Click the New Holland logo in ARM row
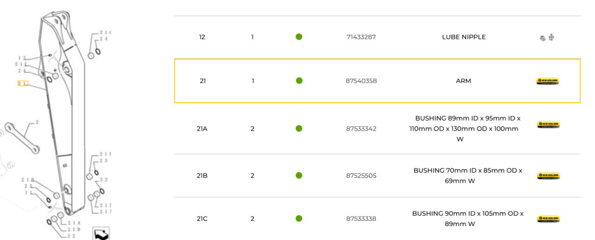 (547, 81)
